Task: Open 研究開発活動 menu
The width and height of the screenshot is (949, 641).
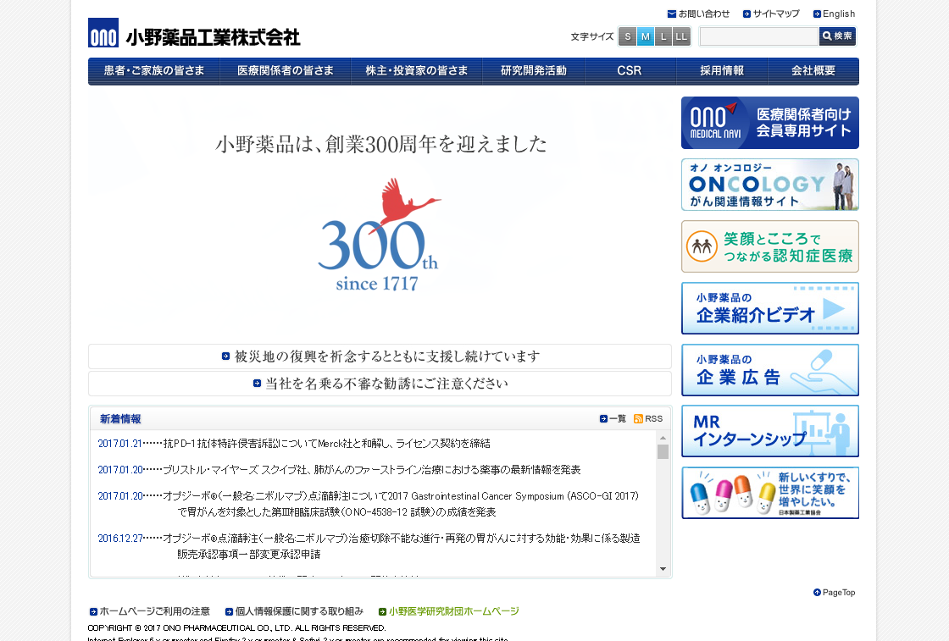Action: point(534,71)
